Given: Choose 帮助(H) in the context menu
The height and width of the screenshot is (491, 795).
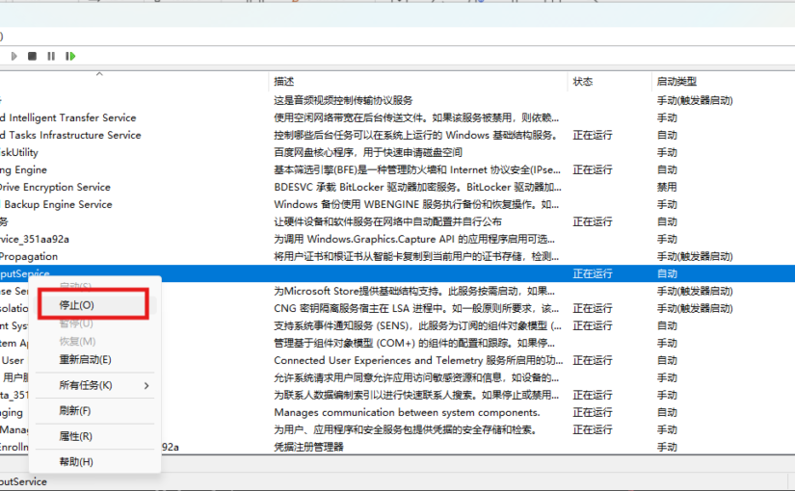Looking at the screenshot, I should [x=76, y=462].
